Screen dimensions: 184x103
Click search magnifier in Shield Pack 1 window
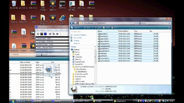[169, 23]
